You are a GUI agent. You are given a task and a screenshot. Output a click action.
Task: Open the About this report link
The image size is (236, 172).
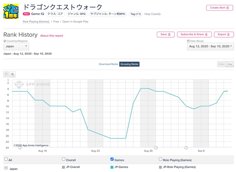pos(52,36)
